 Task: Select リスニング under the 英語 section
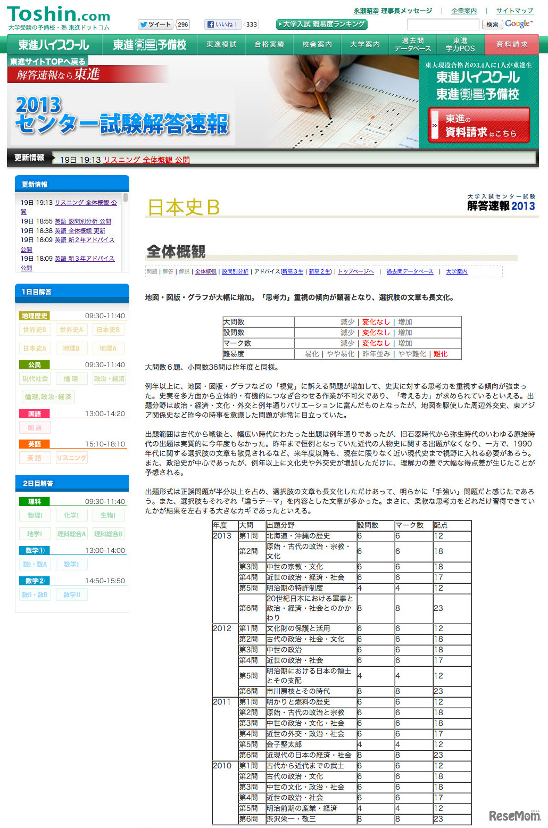[x=71, y=457]
